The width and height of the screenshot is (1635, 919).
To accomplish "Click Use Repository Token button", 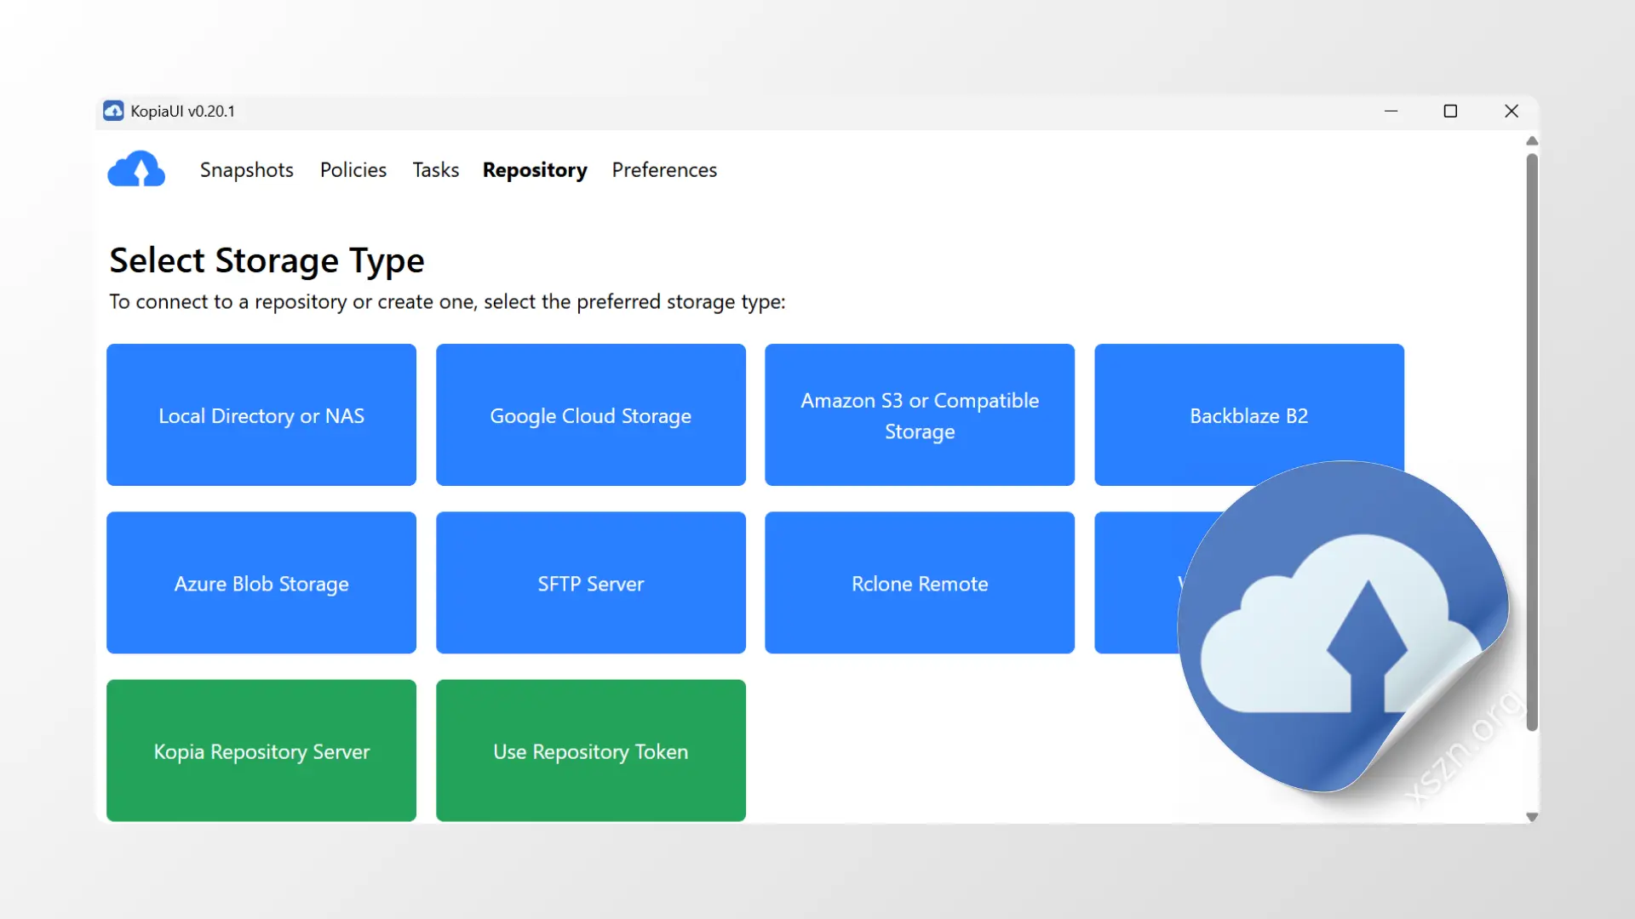I will (x=591, y=751).
